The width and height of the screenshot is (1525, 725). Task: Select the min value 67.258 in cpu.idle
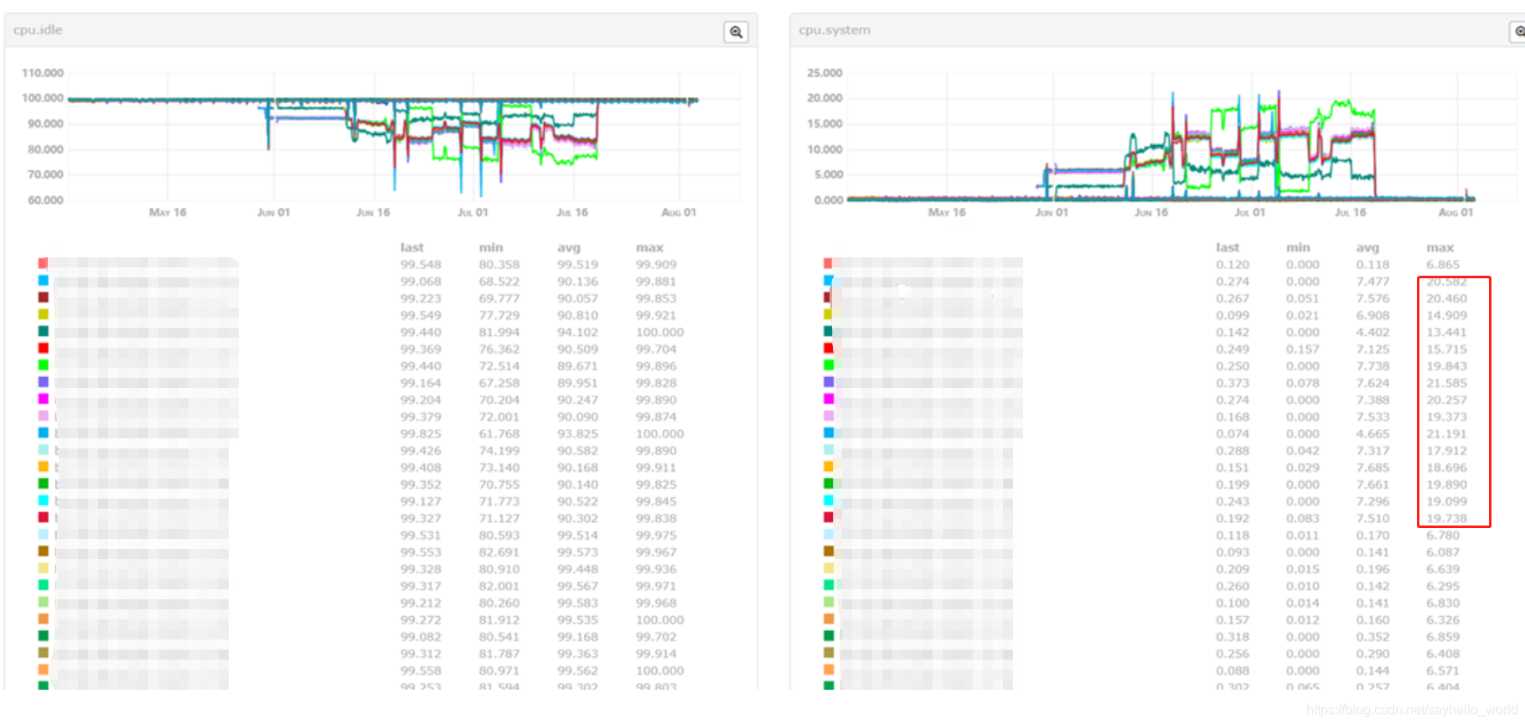[x=499, y=383]
